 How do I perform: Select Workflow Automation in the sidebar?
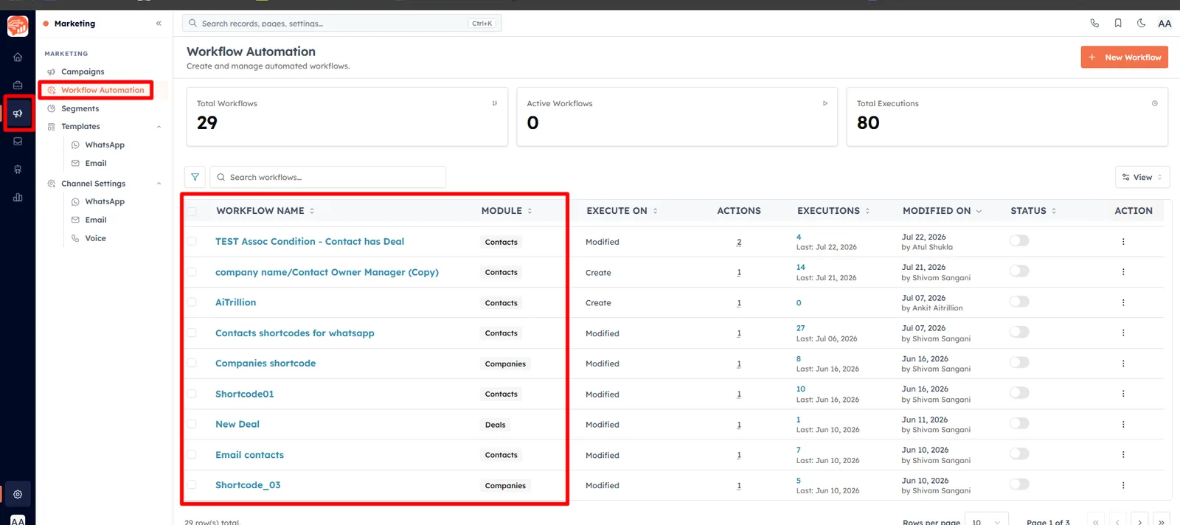(x=103, y=90)
